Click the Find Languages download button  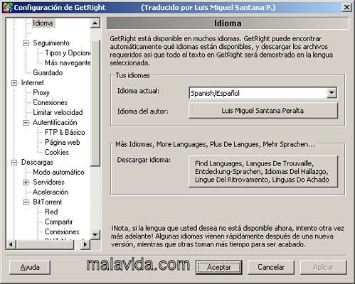[x=263, y=172]
